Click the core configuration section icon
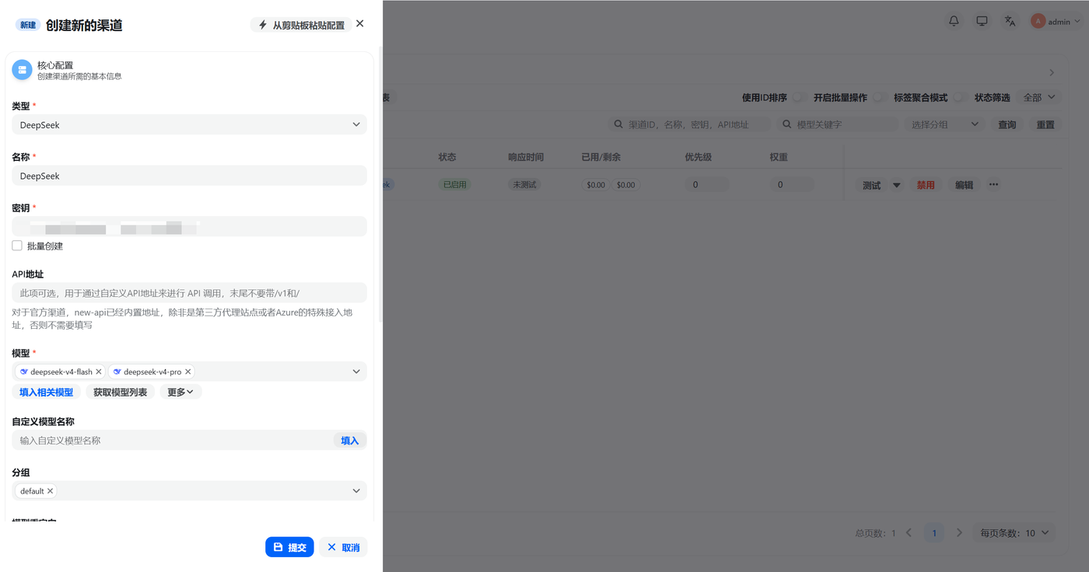 click(22, 70)
